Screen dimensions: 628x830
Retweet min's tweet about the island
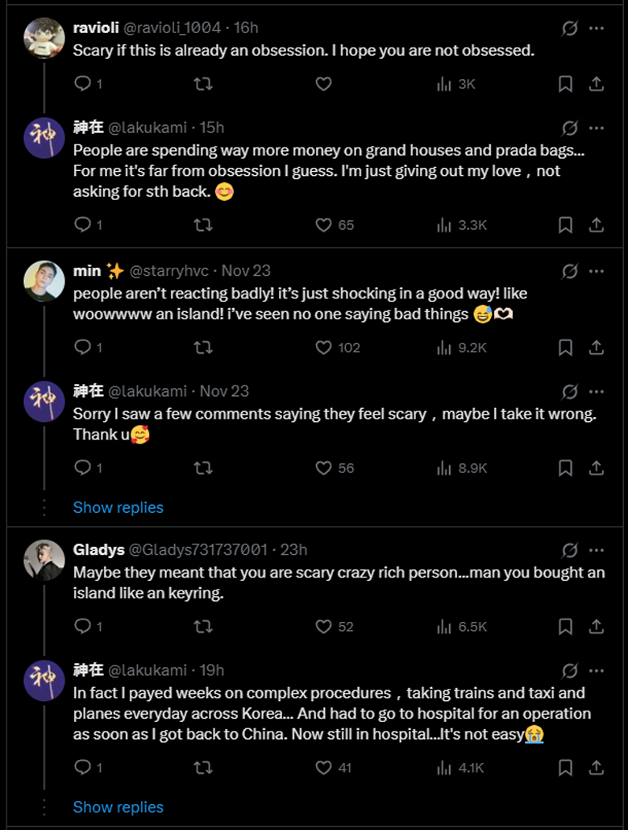pyautogui.click(x=203, y=348)
